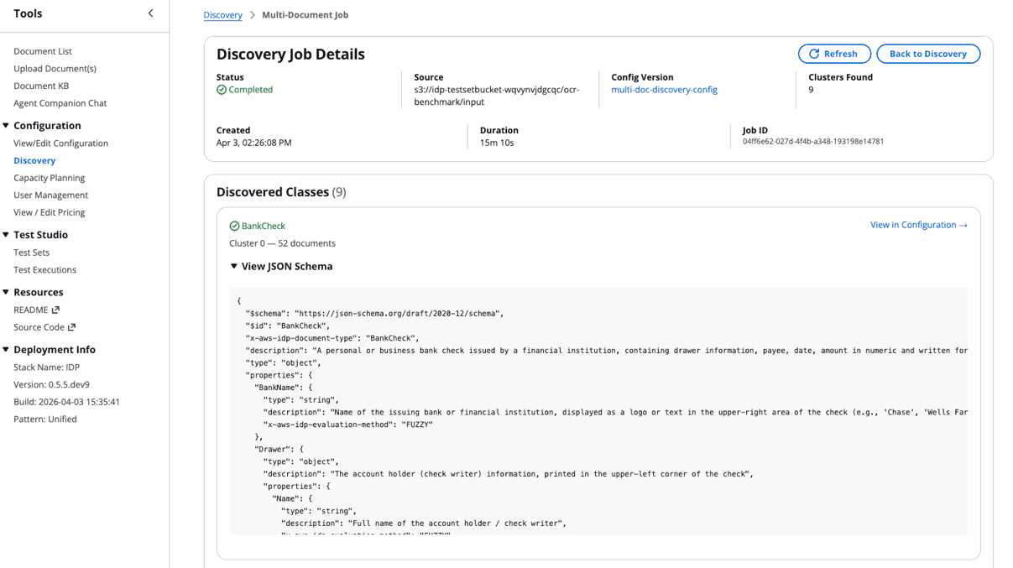Click the README external link icon
Viewport: 1013px width, 568px height.
(x=56, y=310)
